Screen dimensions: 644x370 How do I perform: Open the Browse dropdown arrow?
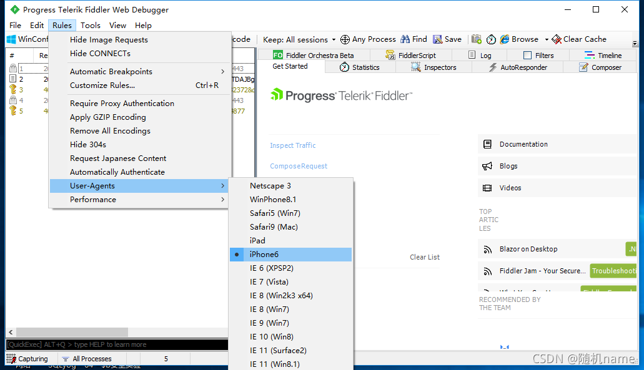click(547, 40)
